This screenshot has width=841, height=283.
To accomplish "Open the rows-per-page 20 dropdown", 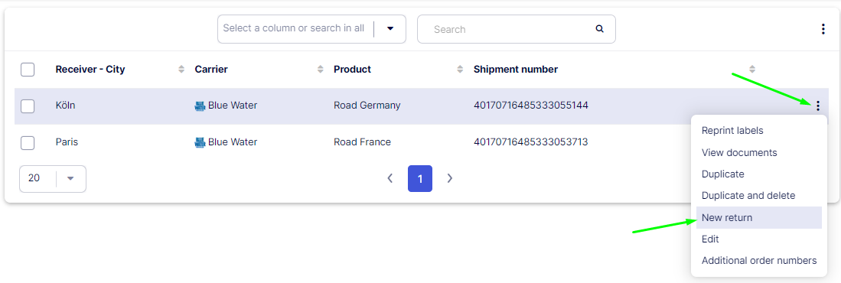I will [53, 178].
